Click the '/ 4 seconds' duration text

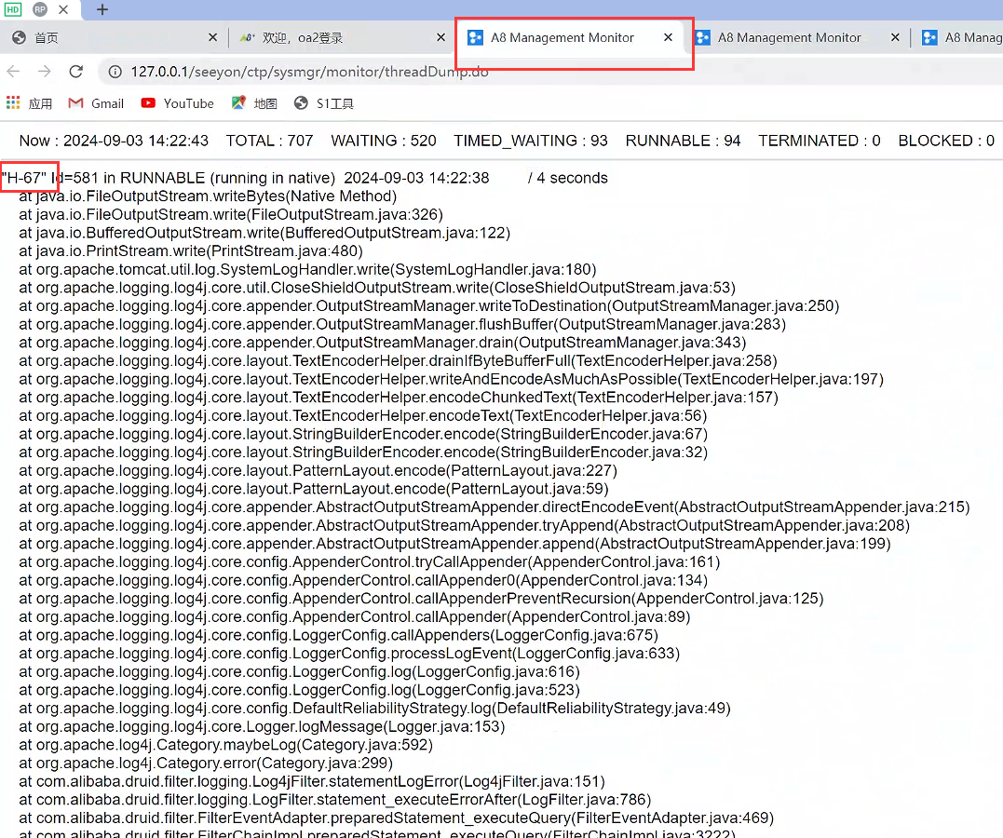click(568, 177)
